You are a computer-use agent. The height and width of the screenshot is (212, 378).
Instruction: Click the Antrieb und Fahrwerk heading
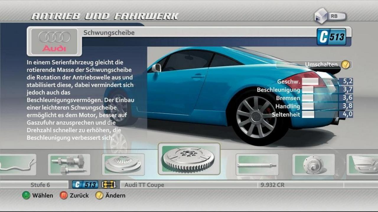click(105, 16)
